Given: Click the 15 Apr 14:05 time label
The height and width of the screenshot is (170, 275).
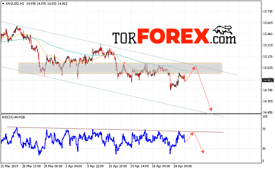Looking at the screenshot, I should point(139,166).
